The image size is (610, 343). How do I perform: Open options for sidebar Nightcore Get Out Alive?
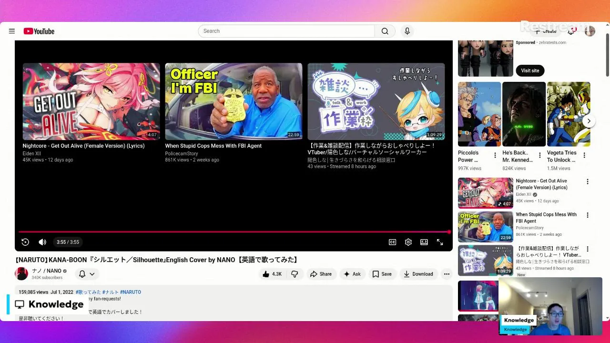587,182
